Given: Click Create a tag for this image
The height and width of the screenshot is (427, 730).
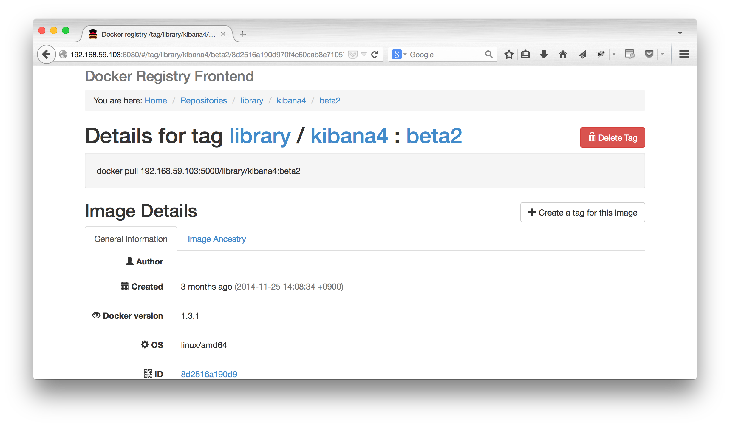Looking at the screenshot, I should [582, 213].
